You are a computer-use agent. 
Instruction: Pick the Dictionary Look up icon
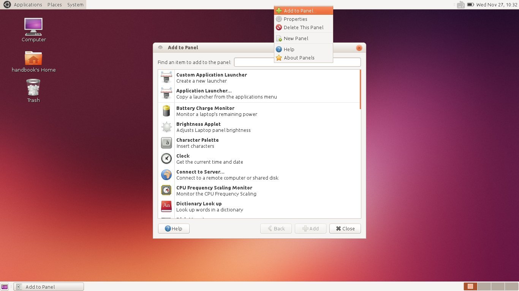[x=166, y=207]
